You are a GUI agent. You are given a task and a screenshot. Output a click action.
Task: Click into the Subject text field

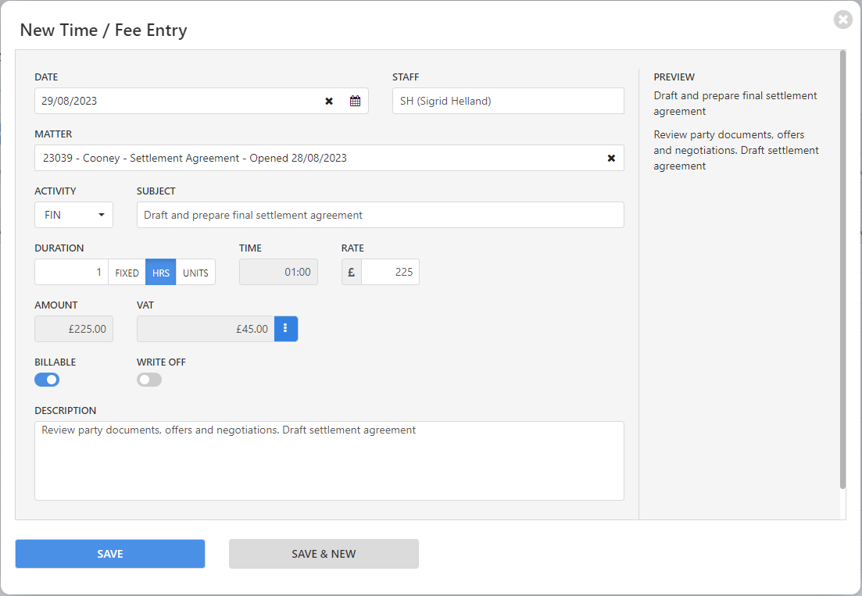click(380, 215)
